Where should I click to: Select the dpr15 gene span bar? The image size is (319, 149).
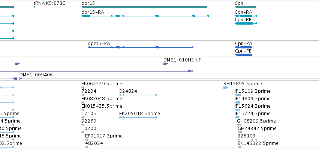(144, 7)
